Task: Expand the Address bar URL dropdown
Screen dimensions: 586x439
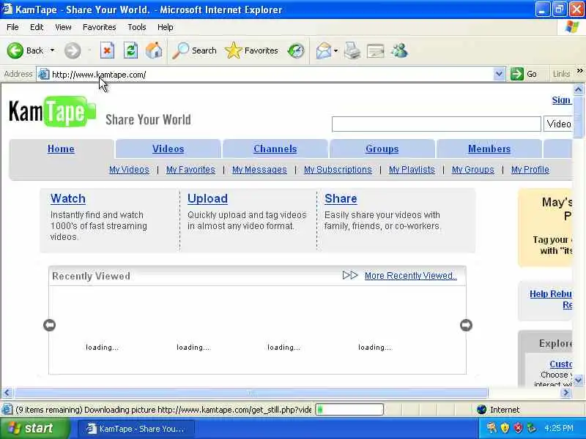Action: [499, 74]
